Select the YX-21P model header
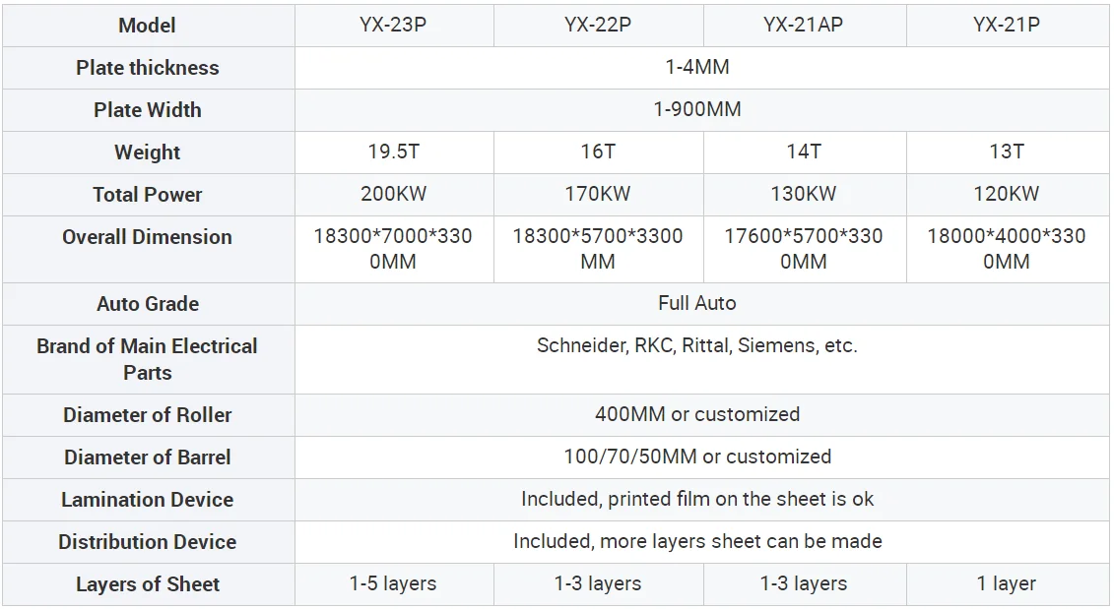The width and height of the screenshot is (1114, 609). click(1006, 26)
